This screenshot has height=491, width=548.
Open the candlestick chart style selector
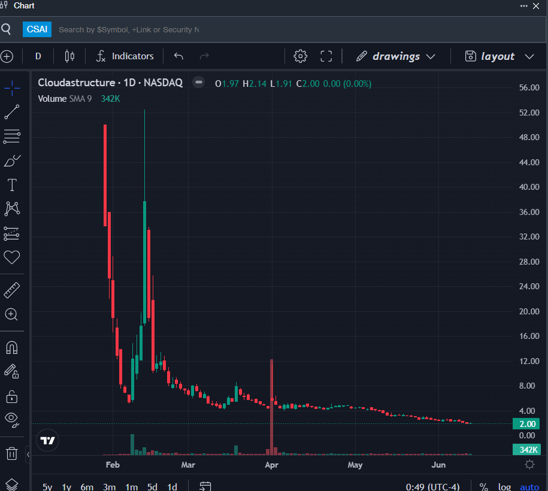tap(69, 56)
